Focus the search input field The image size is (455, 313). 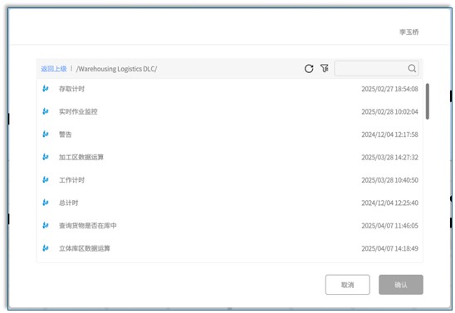376,68
